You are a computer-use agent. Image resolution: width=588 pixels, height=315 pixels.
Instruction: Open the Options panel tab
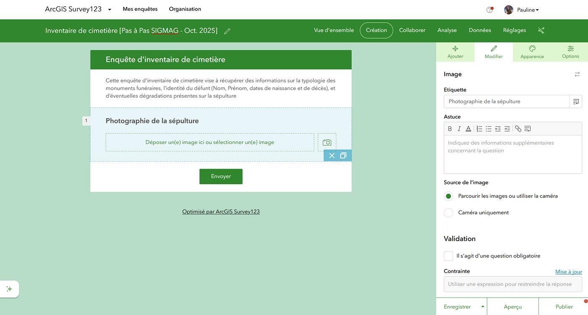pos(570,52)
